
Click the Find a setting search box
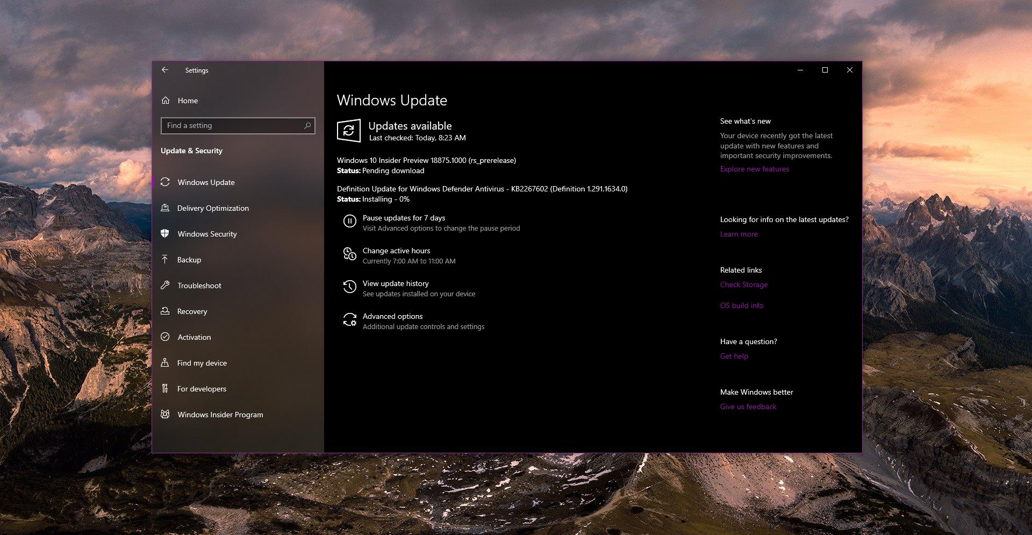(238, 125)
